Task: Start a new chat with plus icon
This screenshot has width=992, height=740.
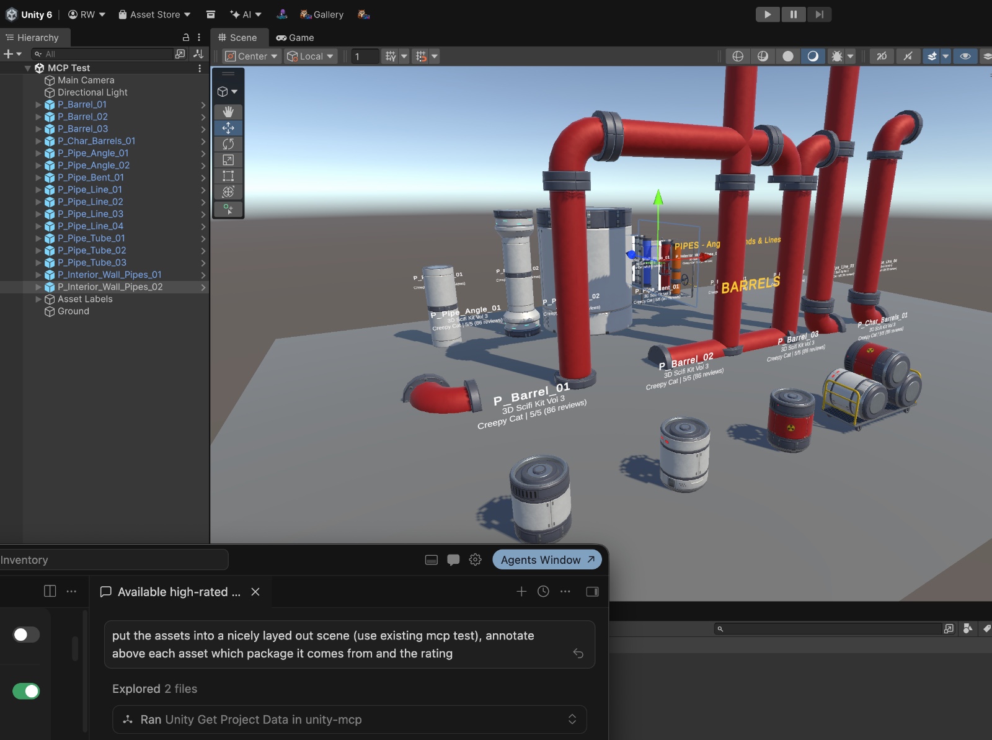Action: coord(521,592)
